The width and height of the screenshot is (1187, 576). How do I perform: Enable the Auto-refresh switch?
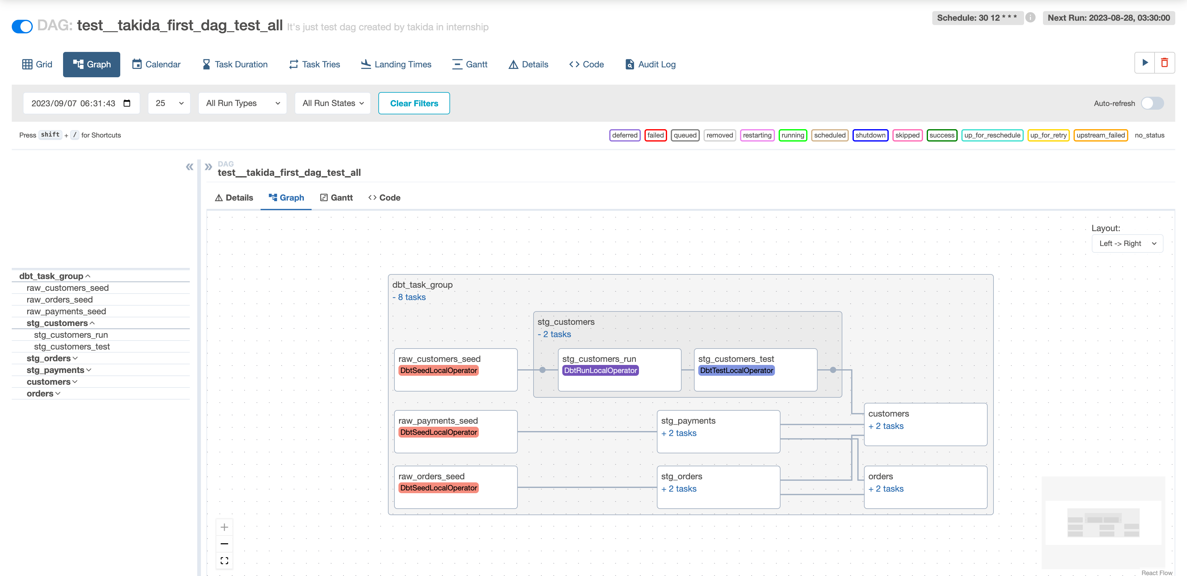(1152, 103)
